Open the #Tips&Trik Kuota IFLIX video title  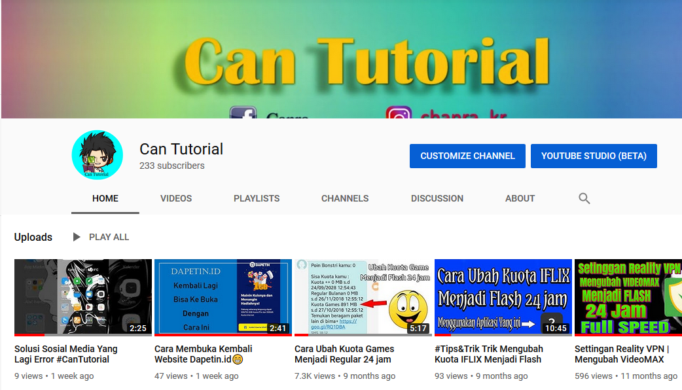click(x=488, y=354)
